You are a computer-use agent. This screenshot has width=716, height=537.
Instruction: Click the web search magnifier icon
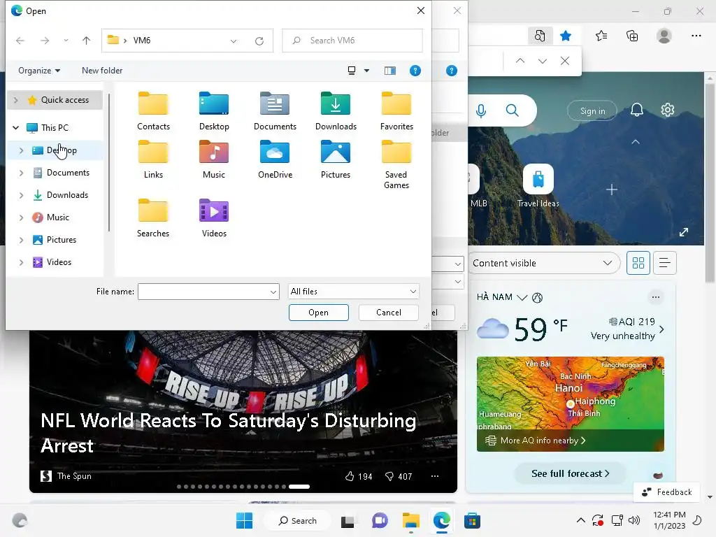513,110
